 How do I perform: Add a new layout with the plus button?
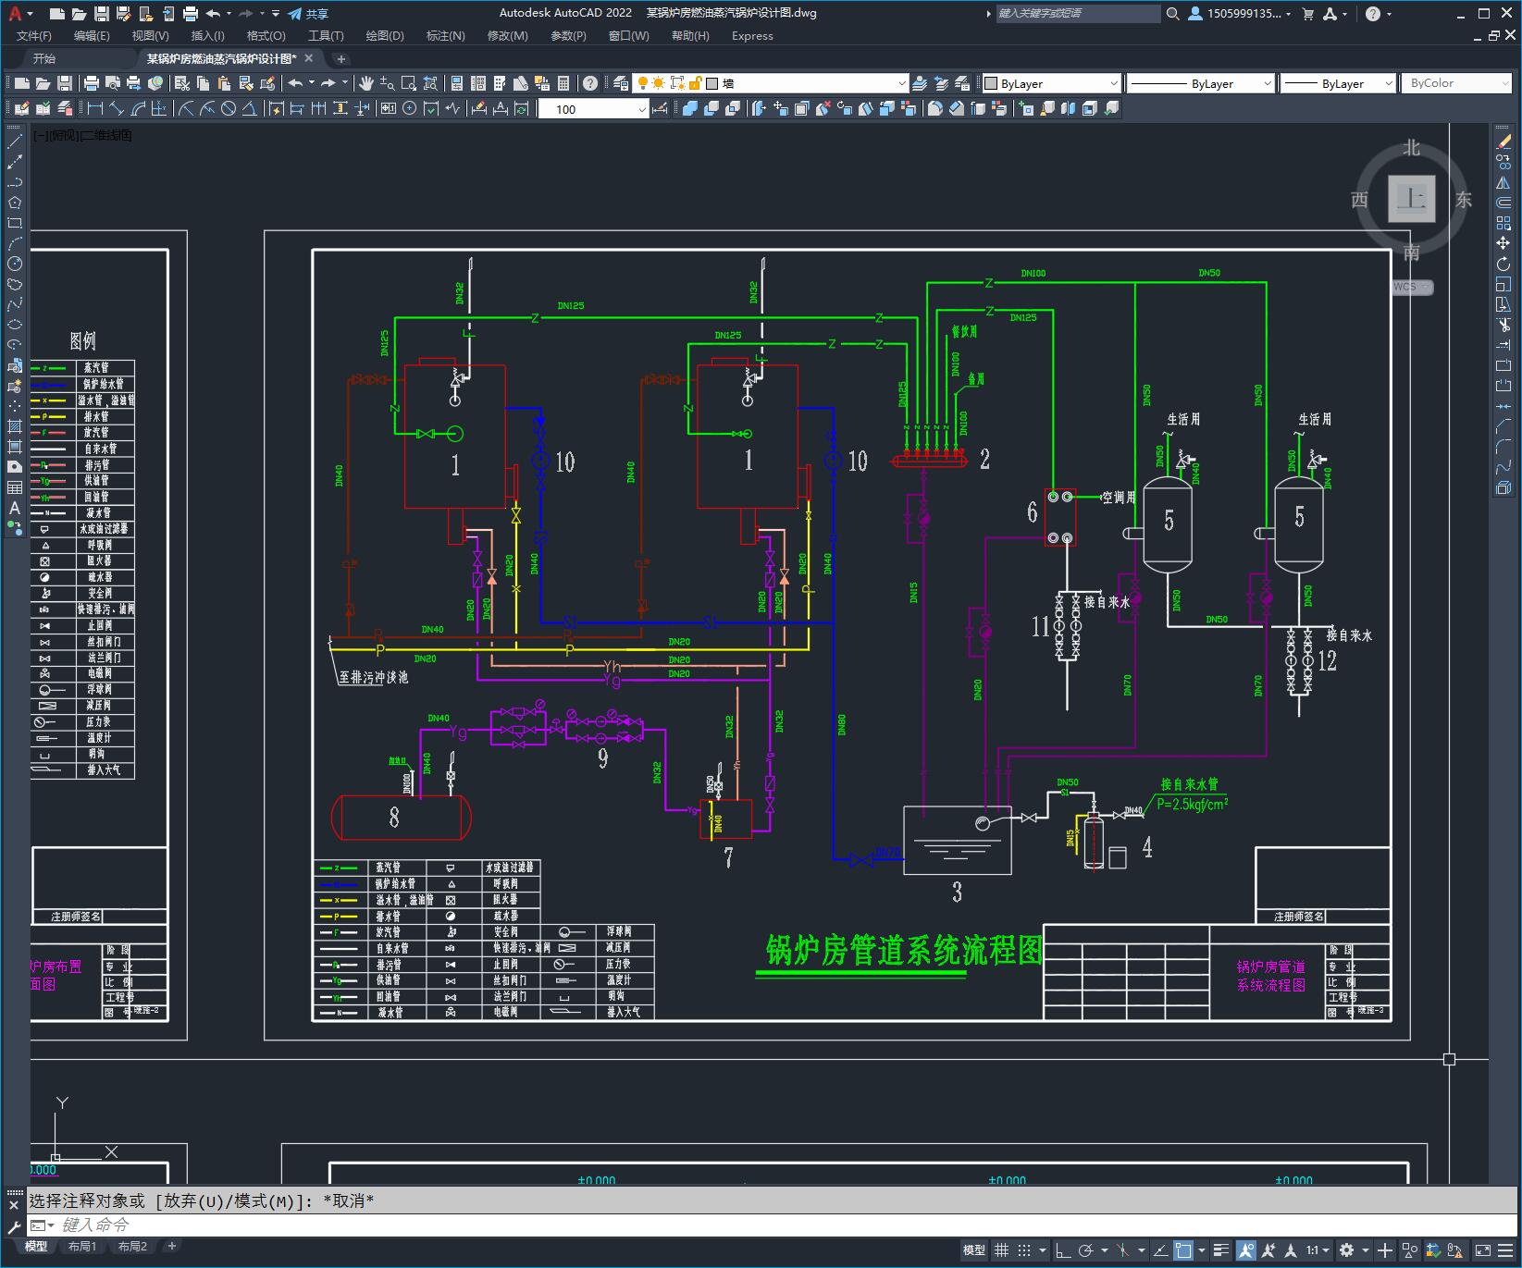tap(171, 1246)
